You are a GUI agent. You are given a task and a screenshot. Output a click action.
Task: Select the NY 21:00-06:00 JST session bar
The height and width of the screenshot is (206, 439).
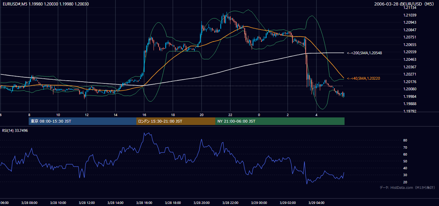pos(280,121)
